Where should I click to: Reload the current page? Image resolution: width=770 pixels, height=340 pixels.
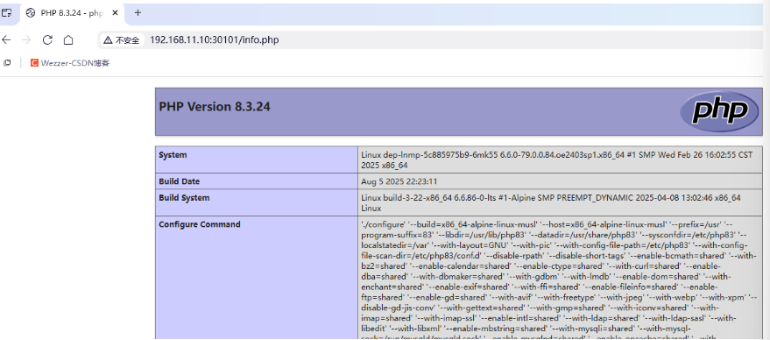(x=47, y=39)
